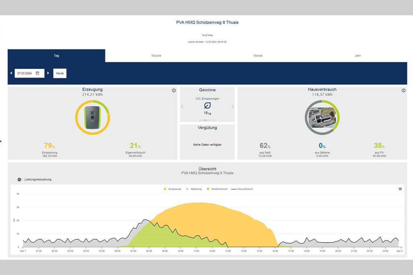
Task: Go to the next day arrow
Action: (x=48, y=73)
